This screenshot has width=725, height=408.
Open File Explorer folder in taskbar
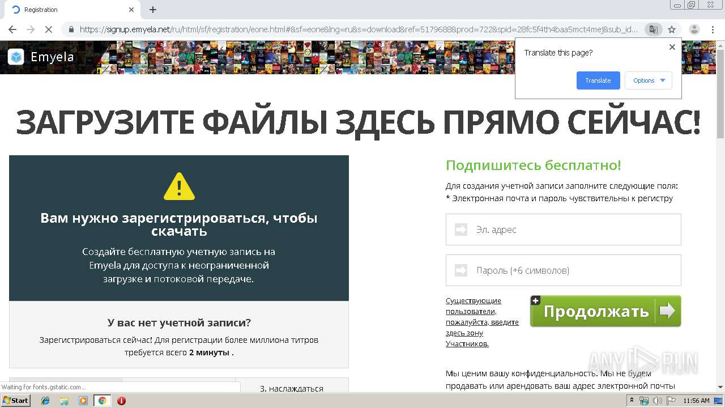(64, 401)
